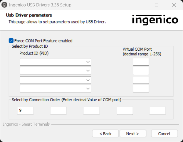
Task: Open the fourth Product ID dropdown
Action: pyautogui.click(x=56, y=88)
